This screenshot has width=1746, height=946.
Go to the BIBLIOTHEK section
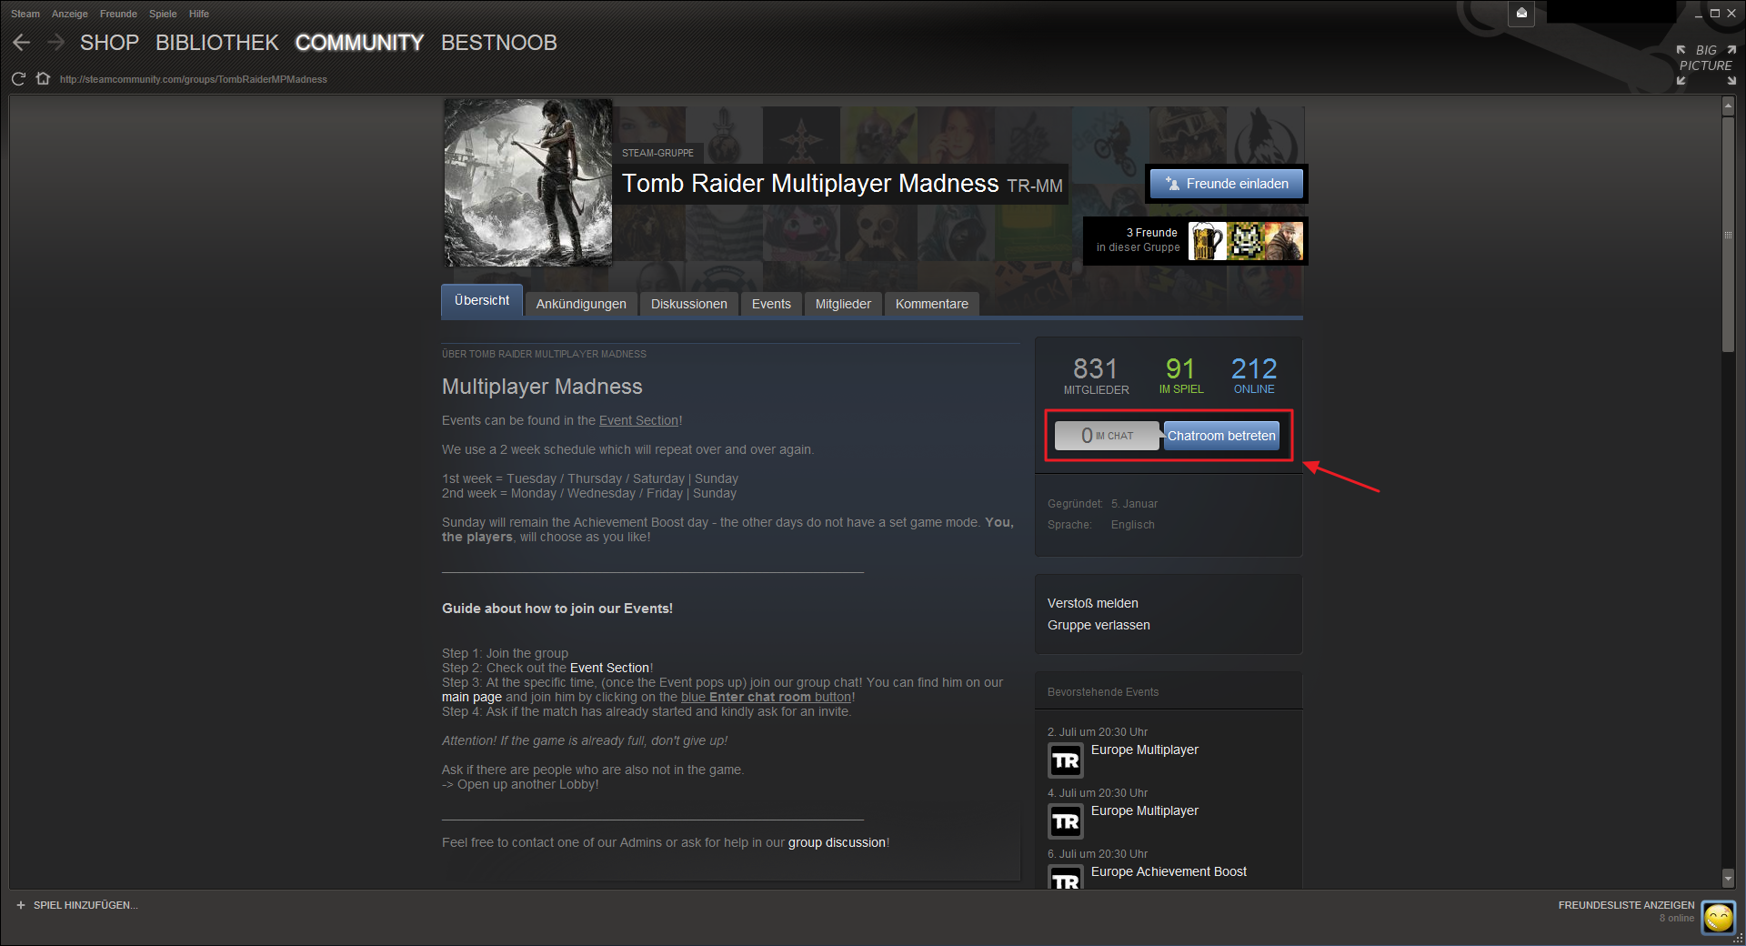pos(217,43)
